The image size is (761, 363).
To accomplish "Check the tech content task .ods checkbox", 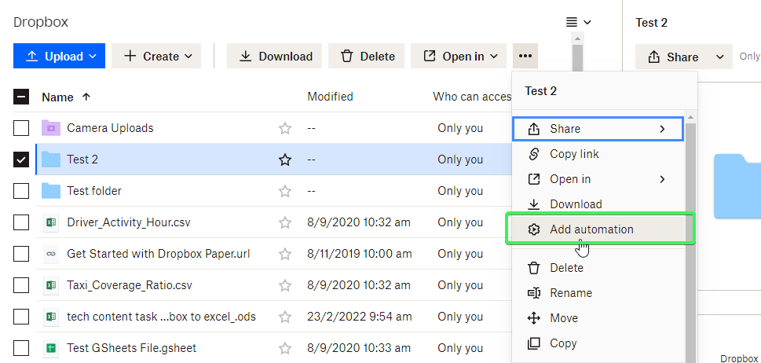I will [x=21, y=317].
